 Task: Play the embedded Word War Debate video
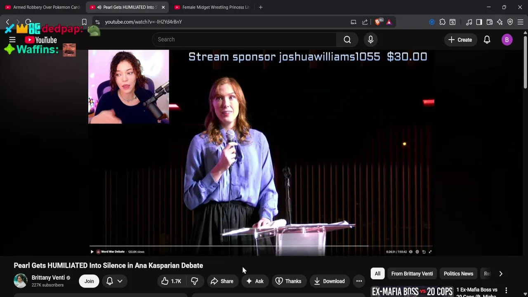[x=92, y=252]
